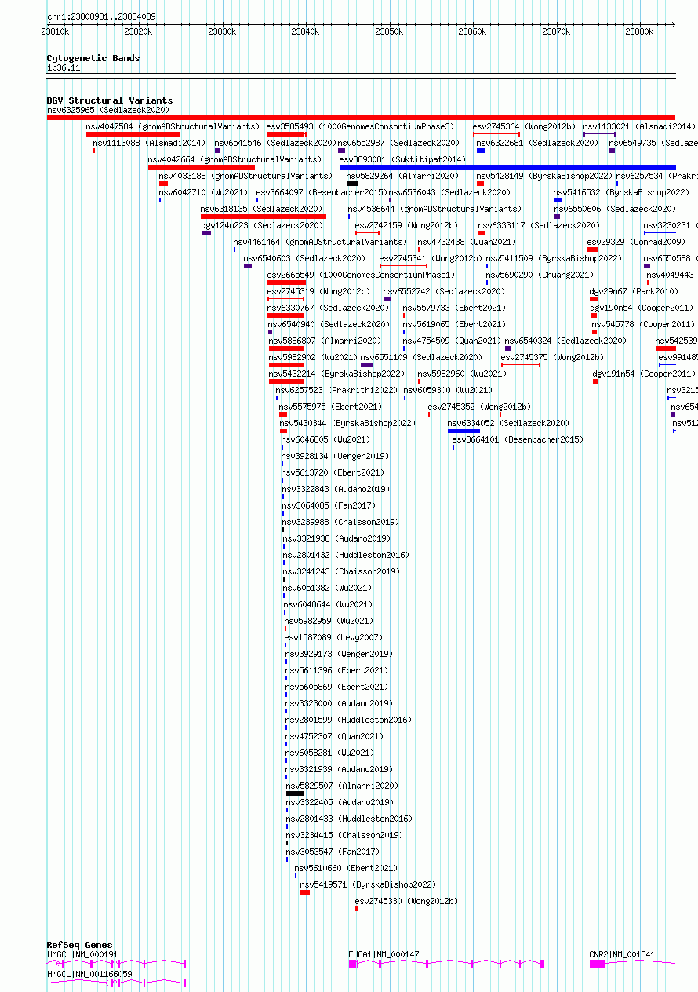Image resolution: width=698 pixels, height=992 pixels.
Task: Click the nsv5428149 (ByrskaBishop2022) label
Action: (544, 176)
